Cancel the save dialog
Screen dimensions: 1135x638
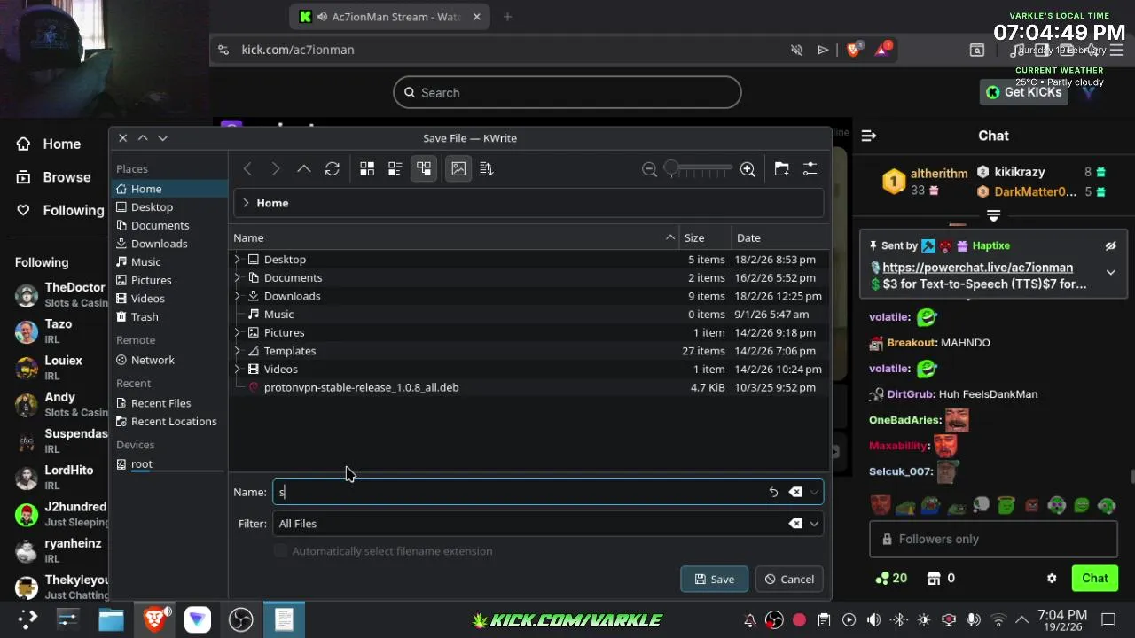789,580
